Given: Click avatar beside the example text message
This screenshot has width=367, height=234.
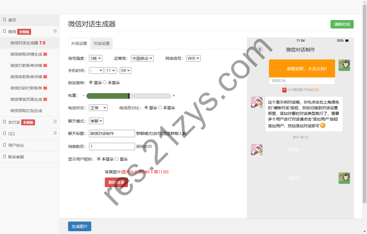Looking at the screenshot, I should click(257, 102).
